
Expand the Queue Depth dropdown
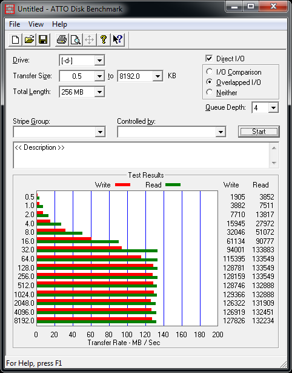273,108
